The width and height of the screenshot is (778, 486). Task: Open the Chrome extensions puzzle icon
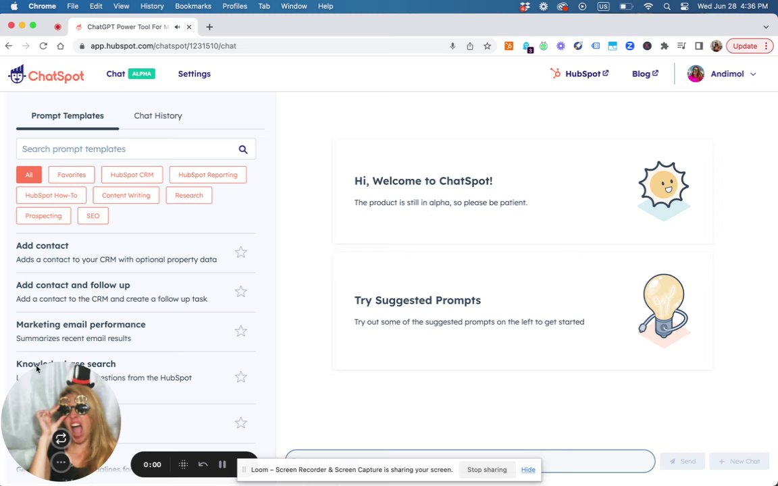(x=665, y=46)
